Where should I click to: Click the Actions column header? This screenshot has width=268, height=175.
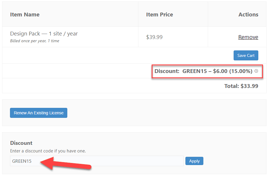tap(248, 14)
